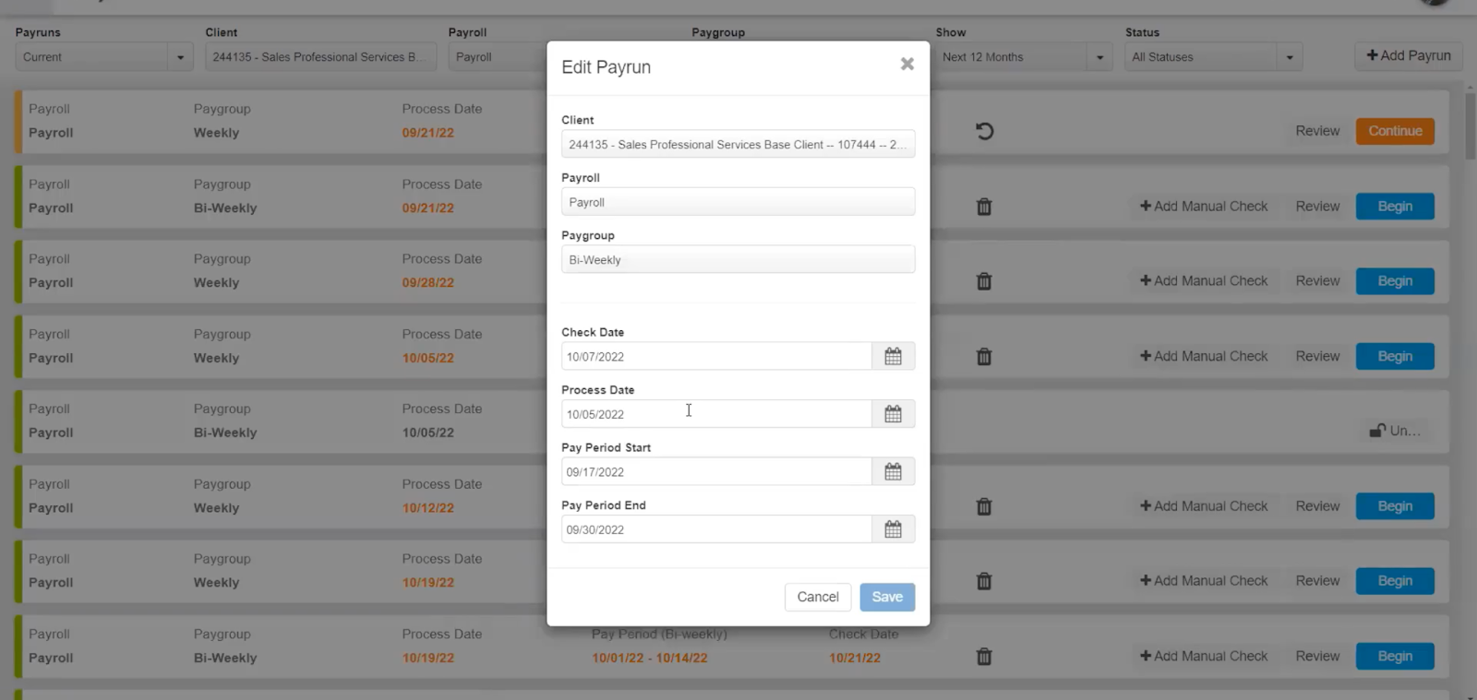
Task: Delete the 10/19/22 Bi-Weekly payrun via trash icon
Action: 984,657
